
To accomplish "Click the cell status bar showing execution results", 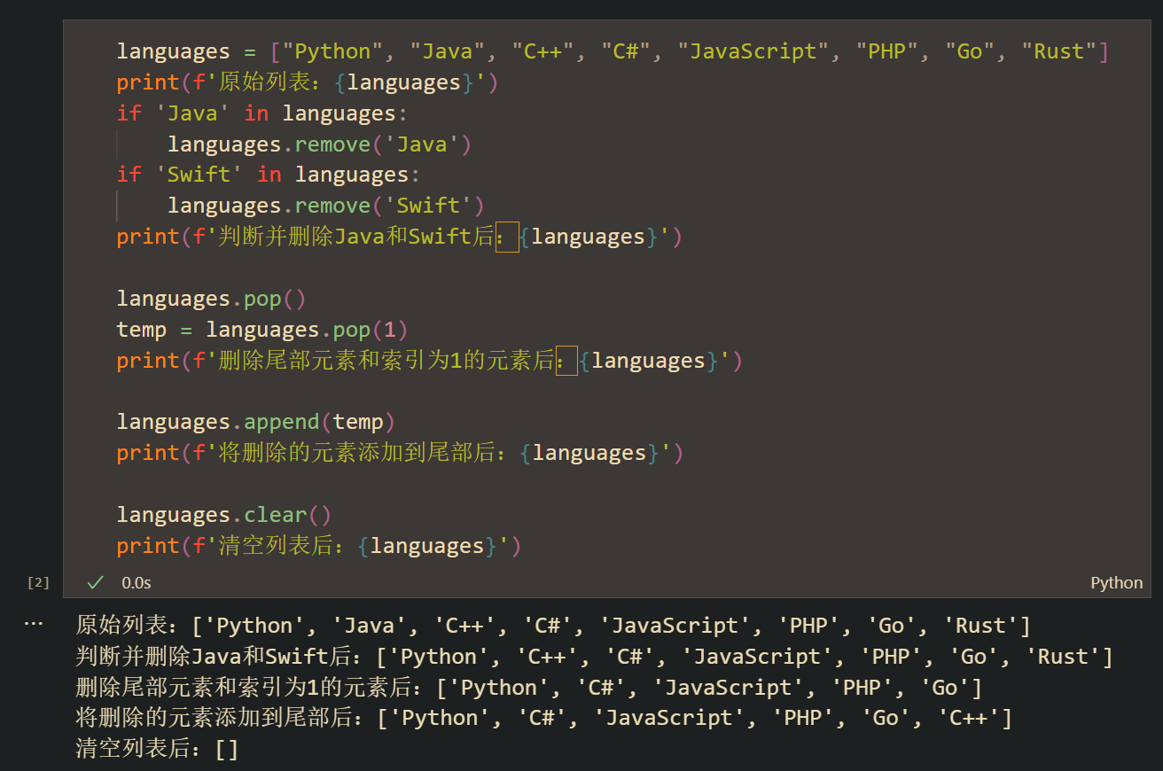I will tap(576, 582).
